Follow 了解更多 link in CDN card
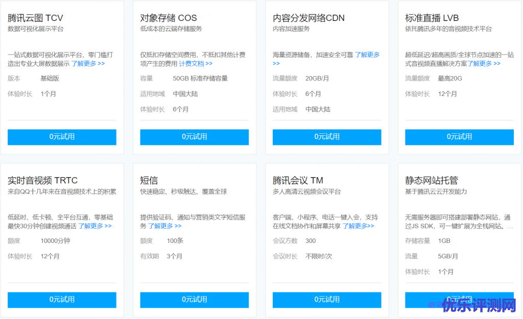The width and height of the screenshot is (523, 319). 367,55
